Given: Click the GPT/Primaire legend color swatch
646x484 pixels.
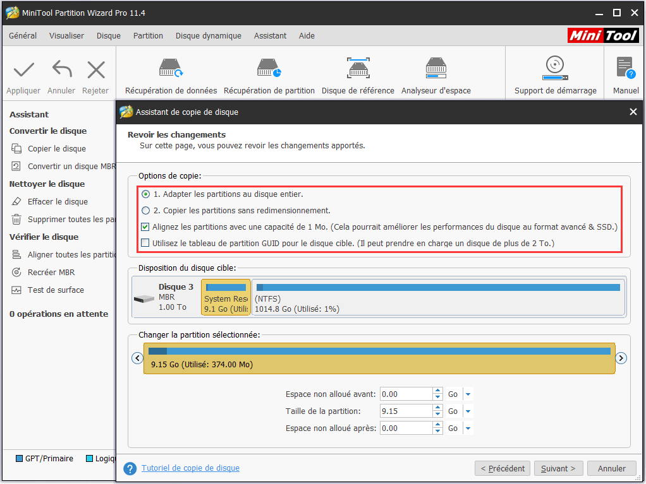Looking at the screenshot, I should click(20, 459).
